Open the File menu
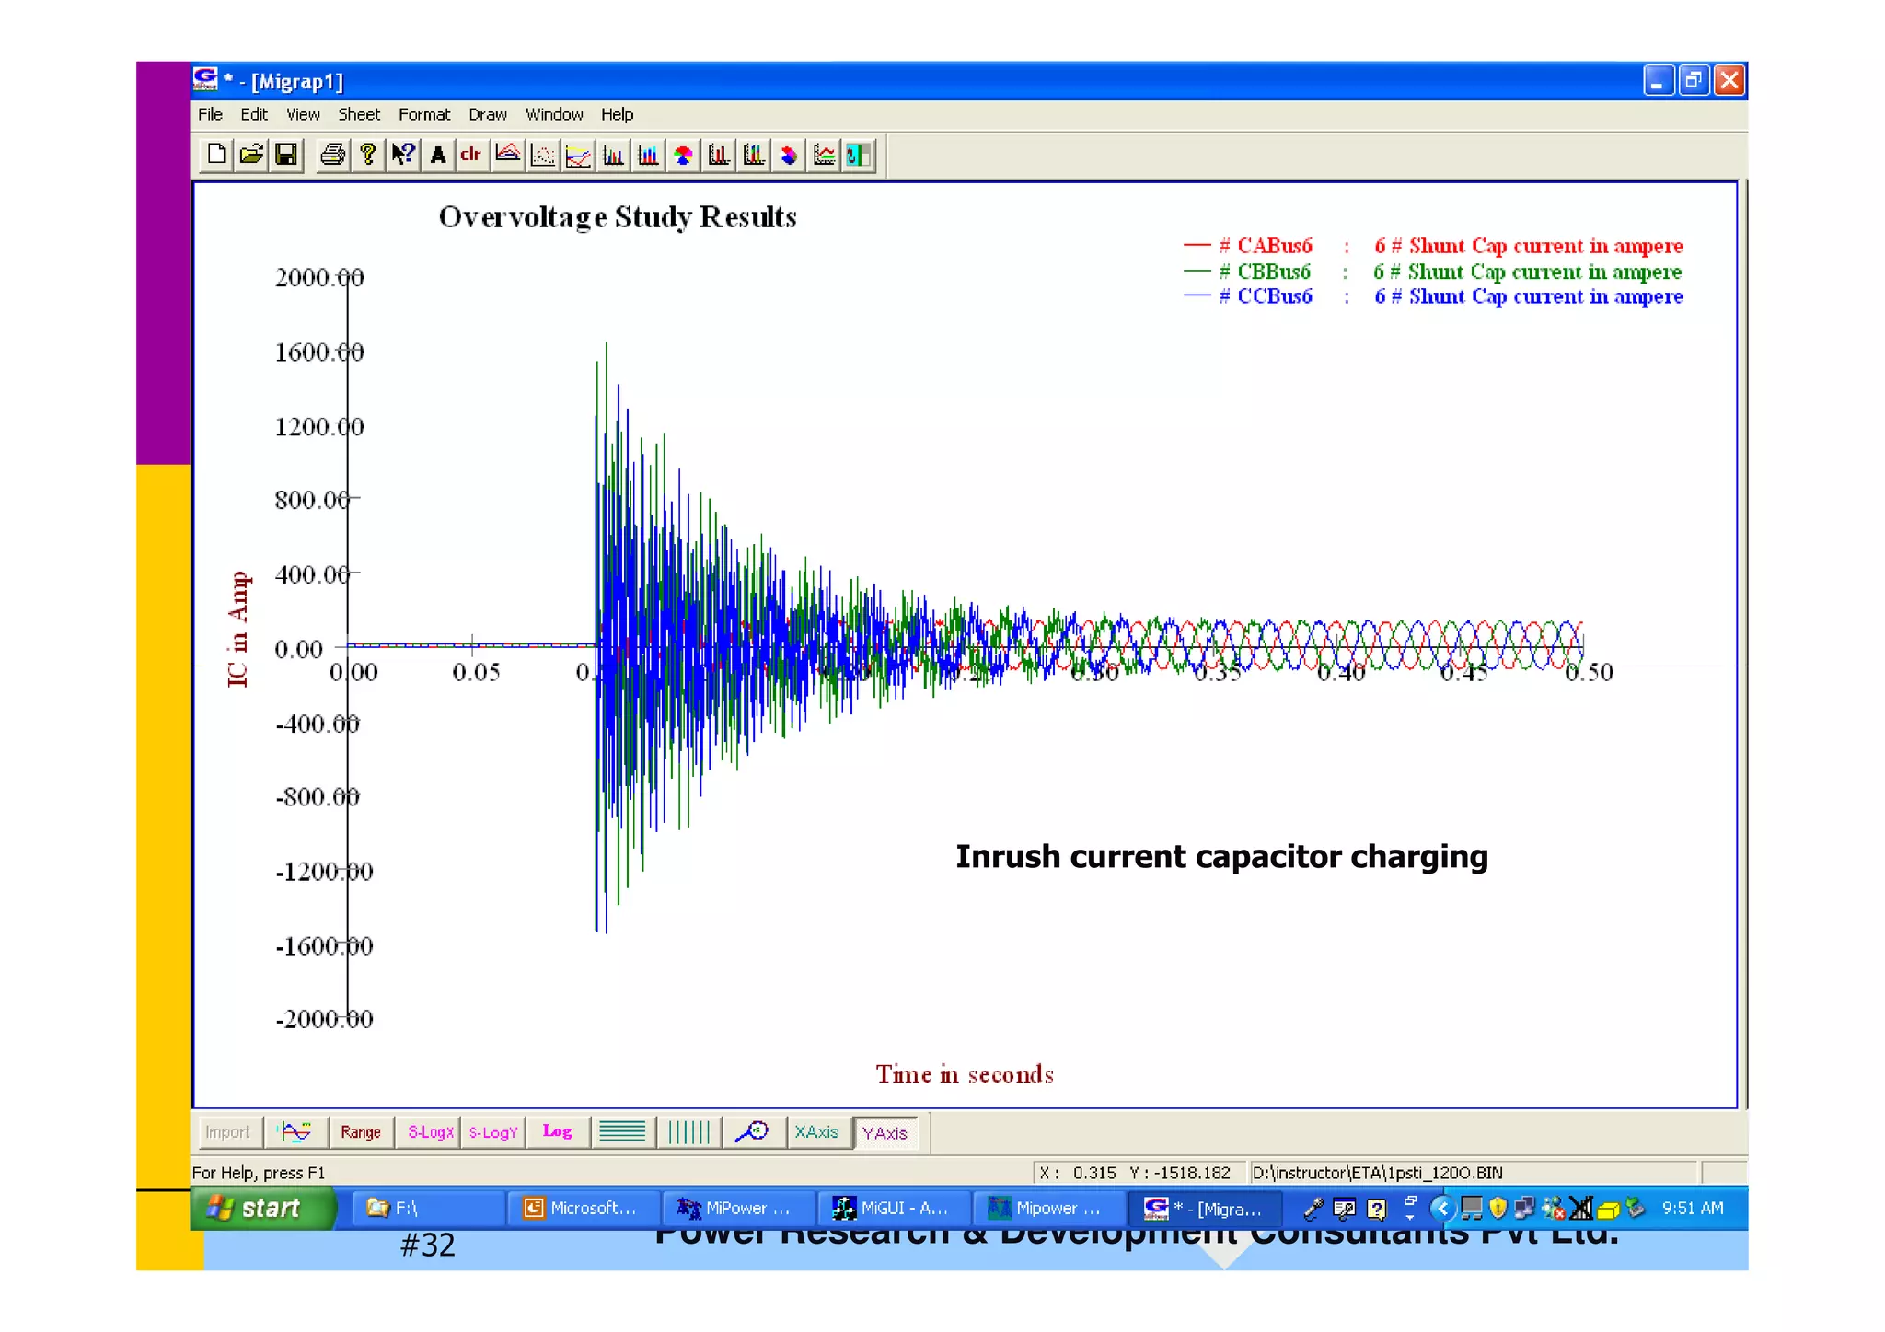Image resolution: width=1885 pixels, height=1332 pixels. tap(210, 114)
